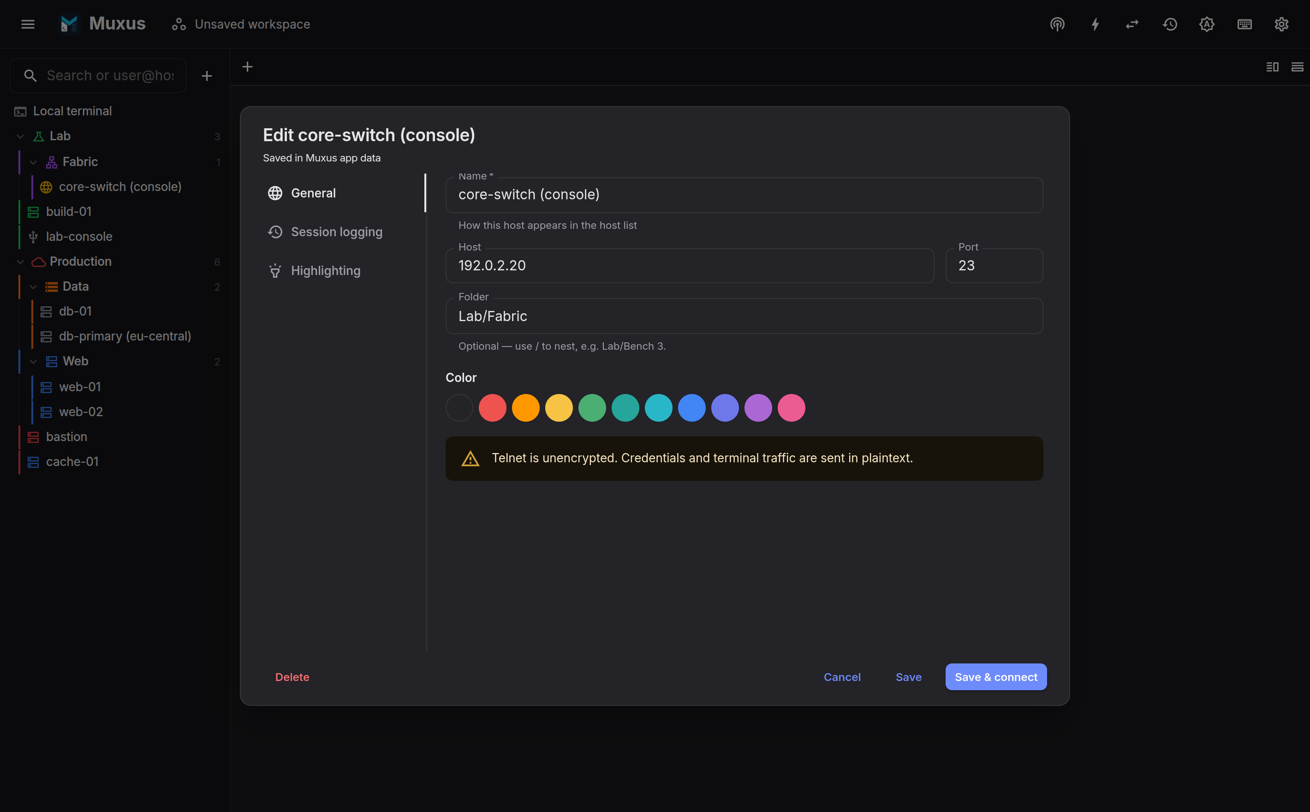Choose the orange color swatch

click(x=525, y=408)
